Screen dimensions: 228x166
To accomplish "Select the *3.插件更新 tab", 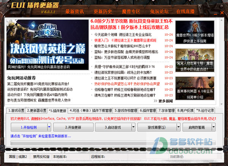I will tap(58, 111).
